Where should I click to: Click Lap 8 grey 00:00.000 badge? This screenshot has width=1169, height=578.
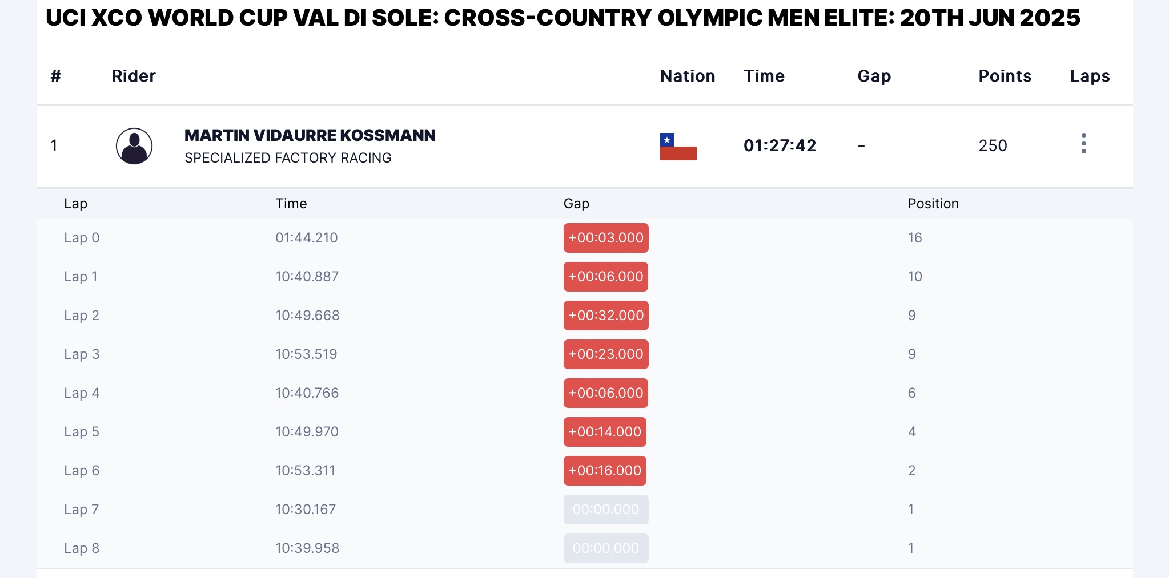(x=606, y=548)
